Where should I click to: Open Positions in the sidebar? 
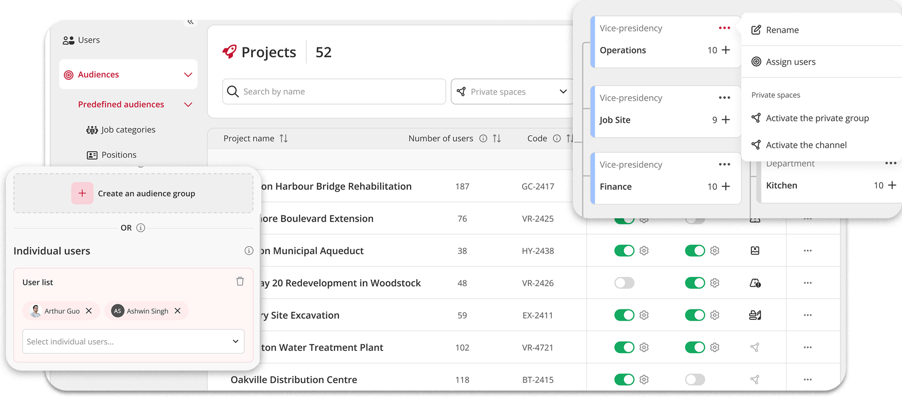pyautogui.click(x=111, y=155)
